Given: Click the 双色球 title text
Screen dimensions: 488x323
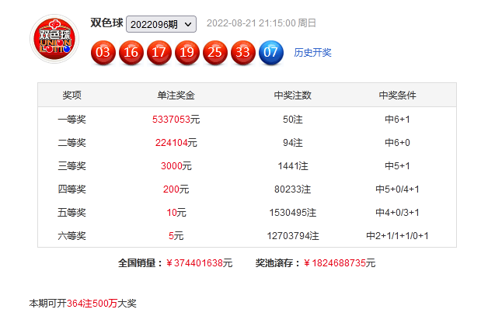Looking at the screenshot, I should pos(106,23).
